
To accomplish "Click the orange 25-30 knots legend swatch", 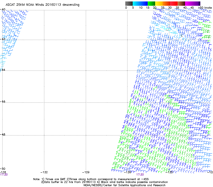I will 166,3.
